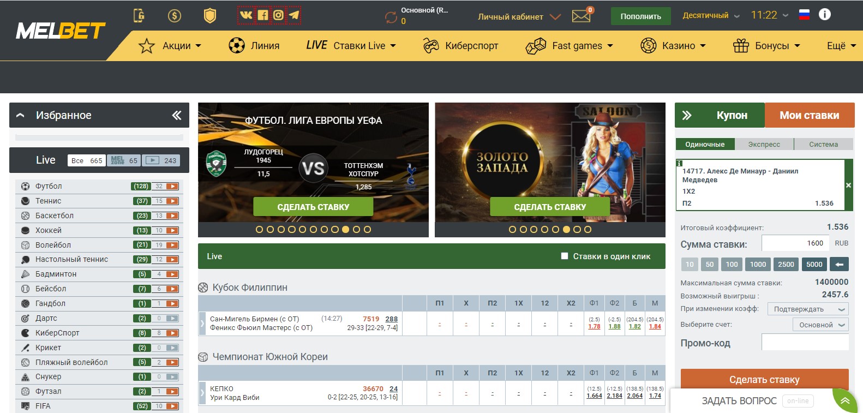Open the info circle icon

click(825, 15)
